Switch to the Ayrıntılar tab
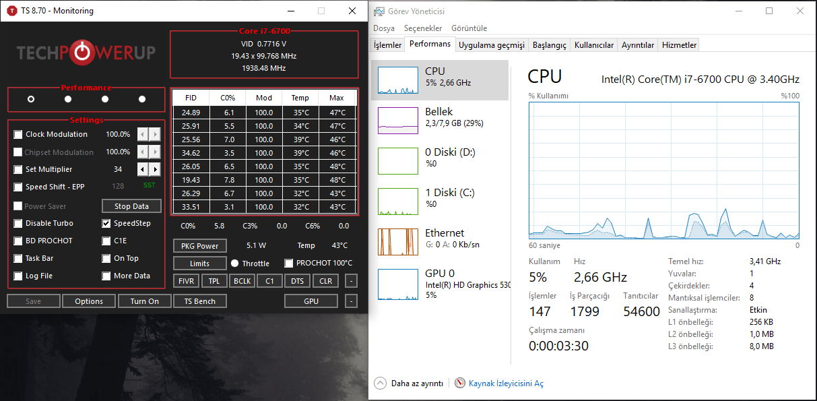 [x=638, y=45]
